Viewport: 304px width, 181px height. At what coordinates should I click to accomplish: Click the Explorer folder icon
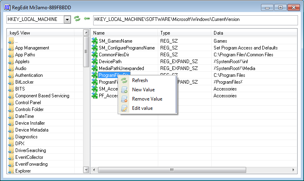tap(11, 171)
